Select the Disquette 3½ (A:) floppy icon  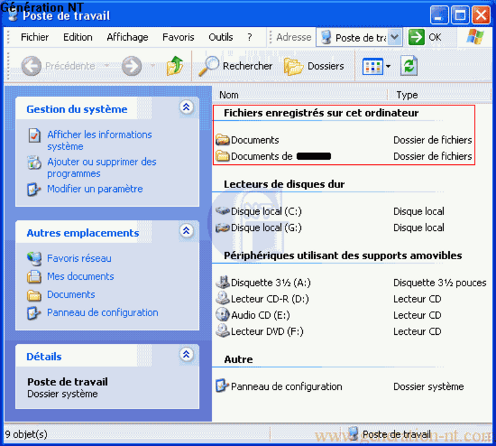(x=222, y=282)
